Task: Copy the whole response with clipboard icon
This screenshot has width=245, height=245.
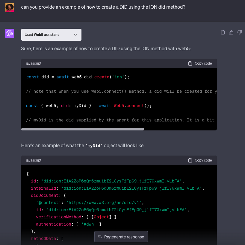Action: [x=223, y=32]
